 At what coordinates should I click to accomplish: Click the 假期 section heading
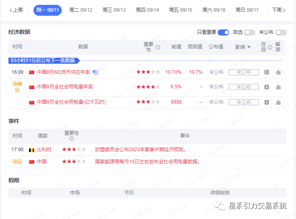[x=14, y=180]
